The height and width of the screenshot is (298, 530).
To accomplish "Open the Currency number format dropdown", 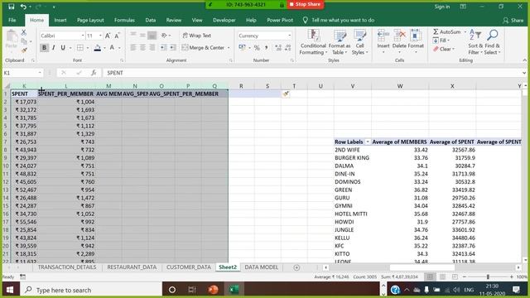I will (289, 36).
